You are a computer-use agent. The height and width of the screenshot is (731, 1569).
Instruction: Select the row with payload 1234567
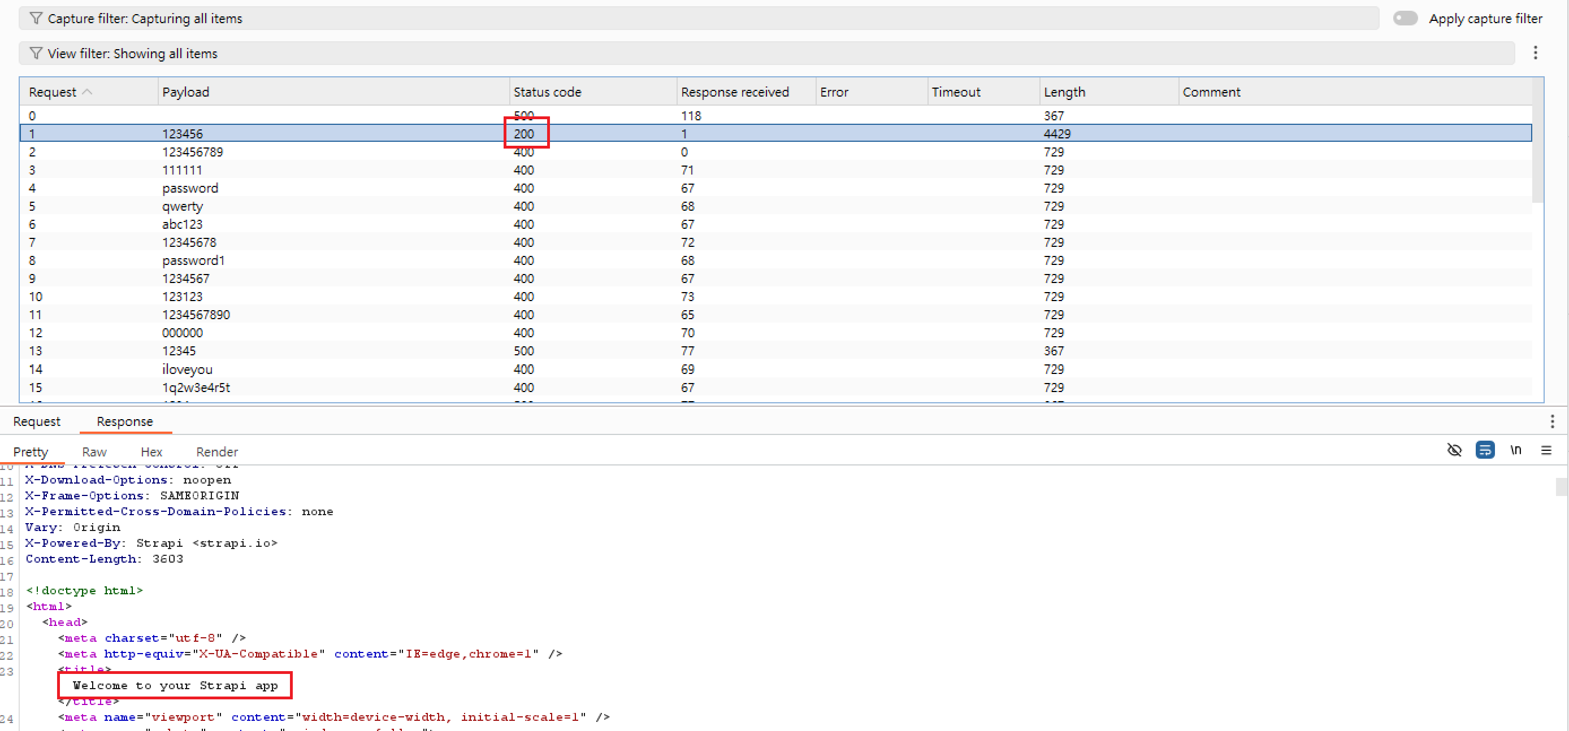775,278
